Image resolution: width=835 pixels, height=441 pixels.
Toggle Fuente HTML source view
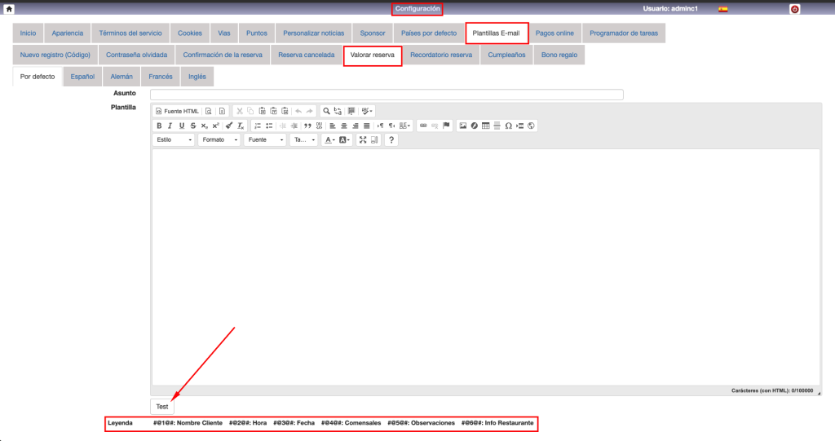(177, 111)
